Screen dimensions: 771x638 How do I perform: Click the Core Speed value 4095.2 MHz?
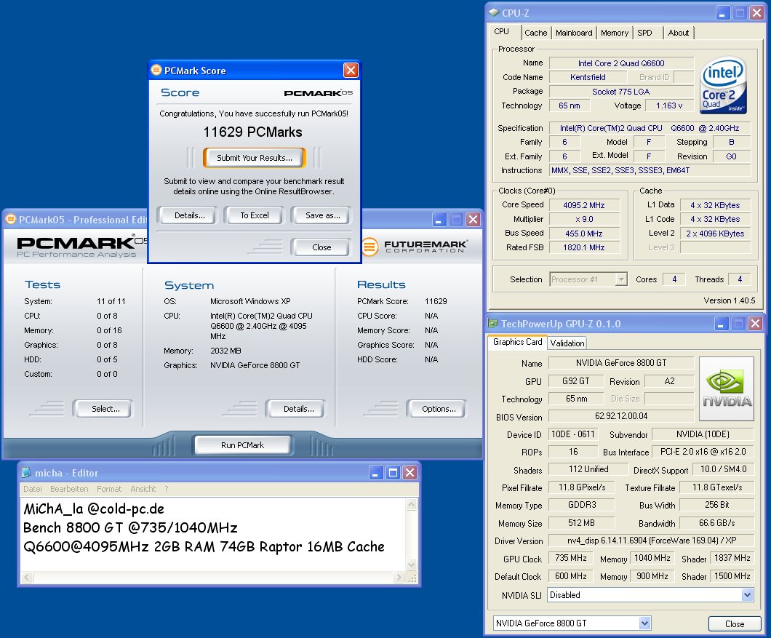(x=583, y=205)
